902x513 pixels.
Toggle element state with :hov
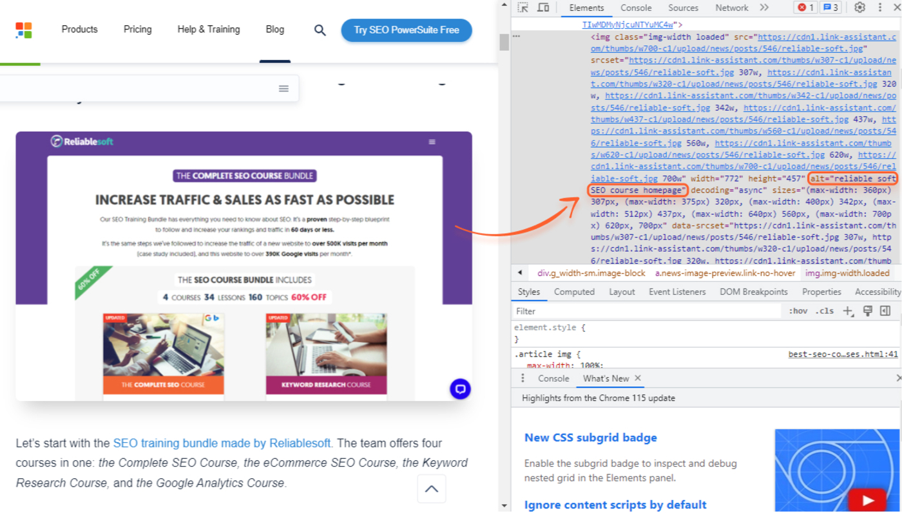tap(798, 311)
